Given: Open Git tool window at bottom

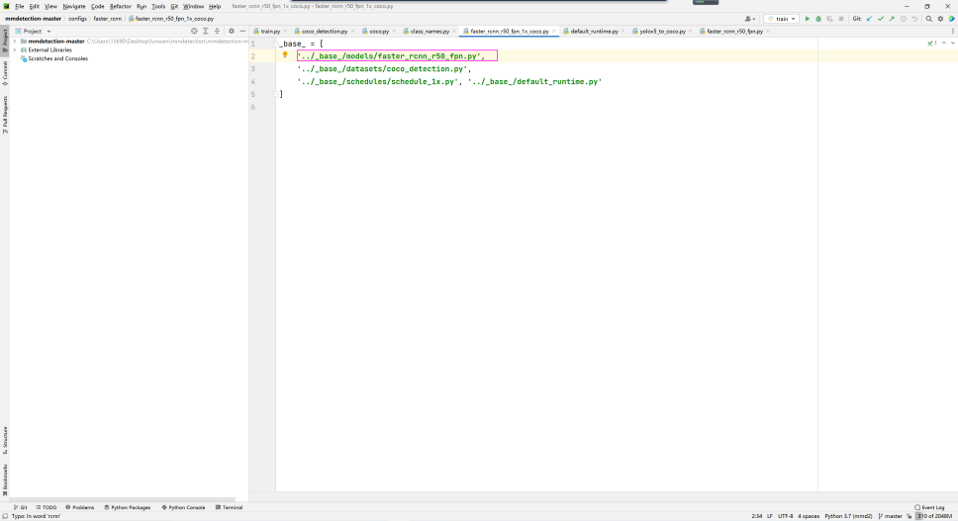Looking at the screenshot, I should (x=20, y=507).
